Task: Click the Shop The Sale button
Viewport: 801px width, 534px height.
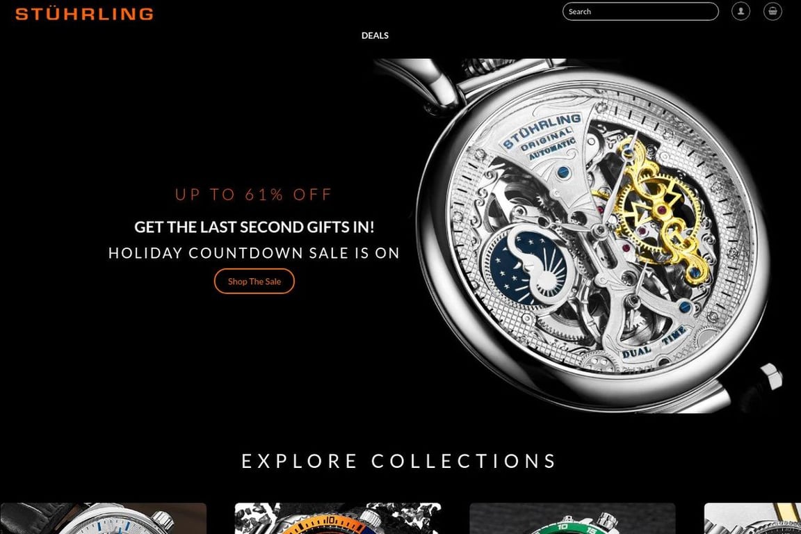Action: (x=254, y=281)
